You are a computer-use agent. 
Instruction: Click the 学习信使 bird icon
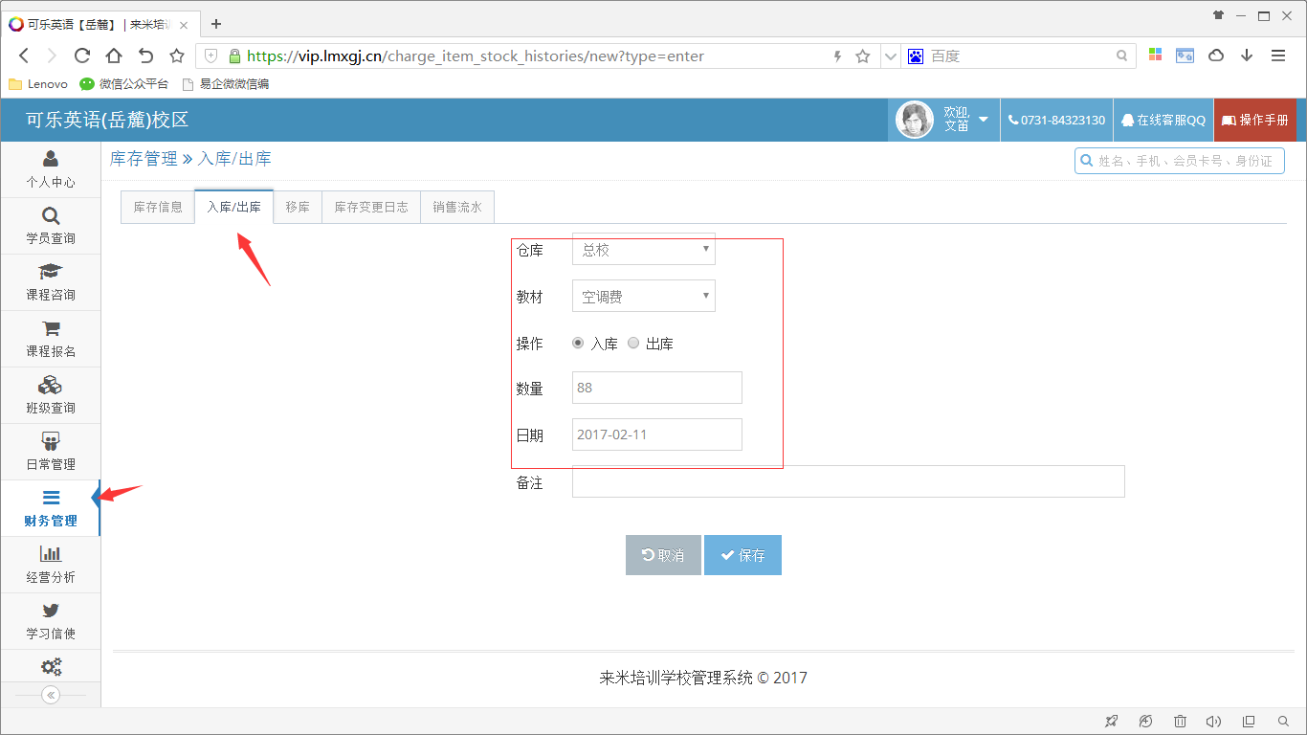[51, 620]
